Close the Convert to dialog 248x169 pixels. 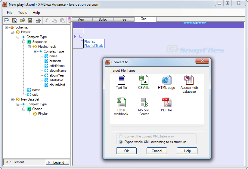pyautogui.click(x=202, y=61)
